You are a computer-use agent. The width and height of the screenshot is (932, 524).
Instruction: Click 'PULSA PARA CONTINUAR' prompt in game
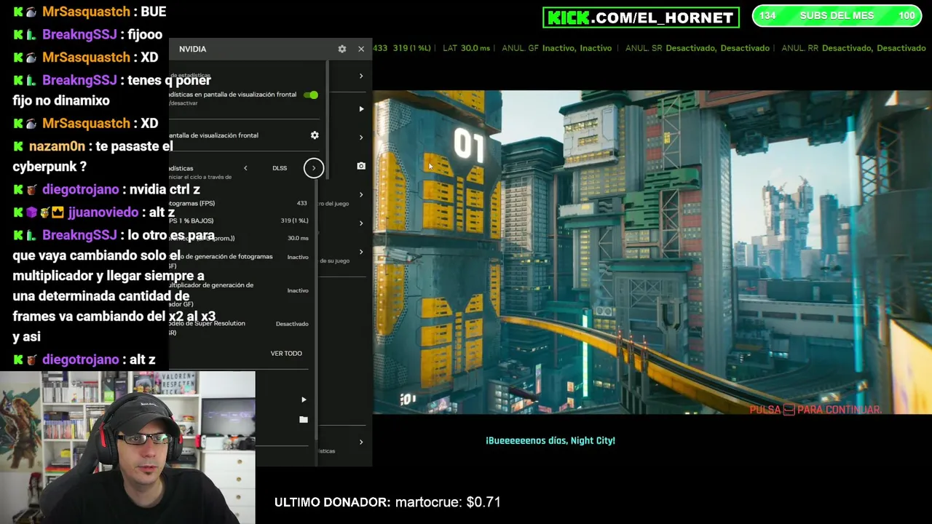click(815, 410)
